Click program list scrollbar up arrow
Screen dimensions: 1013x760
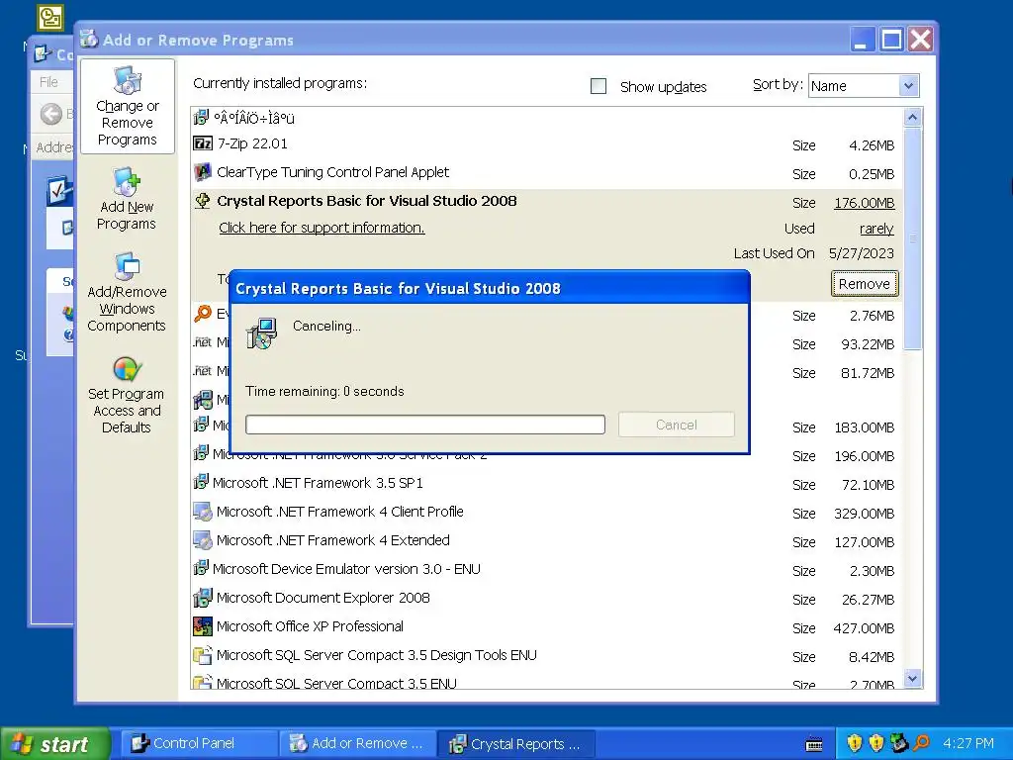(x=912, y=117)
